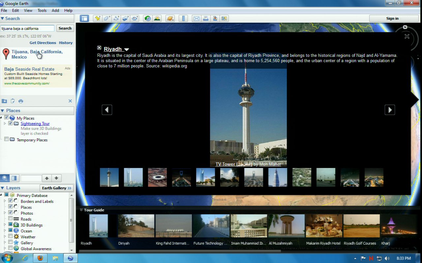Open the Add menu
The image size is (422, 263).
[55, 11]
